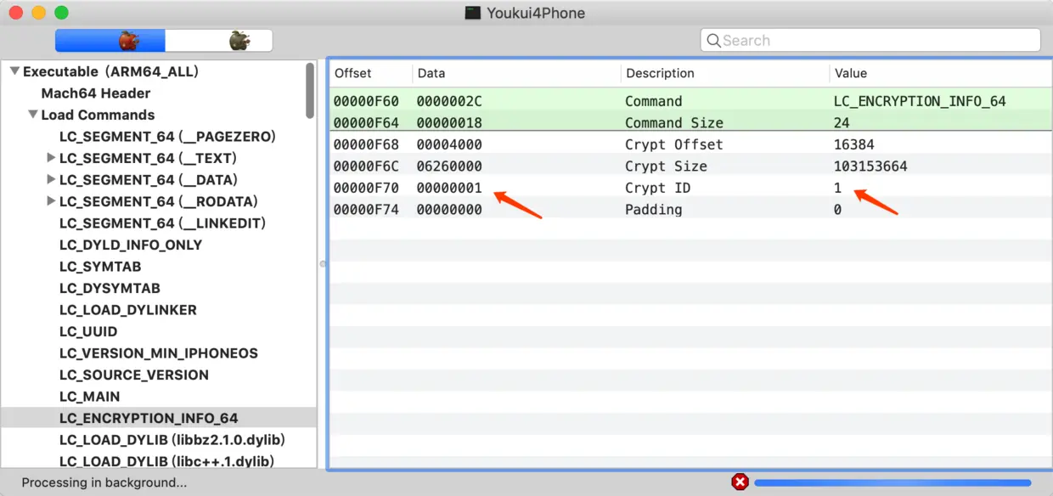This screenshot has width=1053, height=496.
Task: Click the background processing progress bar
Action: click(x=893, y=482)
